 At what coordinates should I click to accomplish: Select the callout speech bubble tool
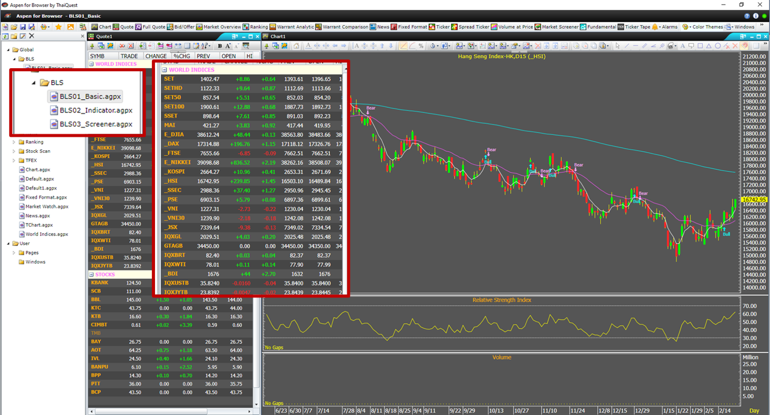point(690,46)
